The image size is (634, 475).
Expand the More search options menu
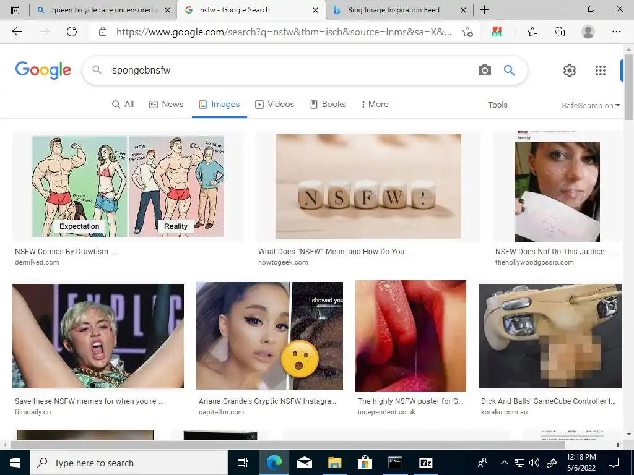tap(375, 104)
